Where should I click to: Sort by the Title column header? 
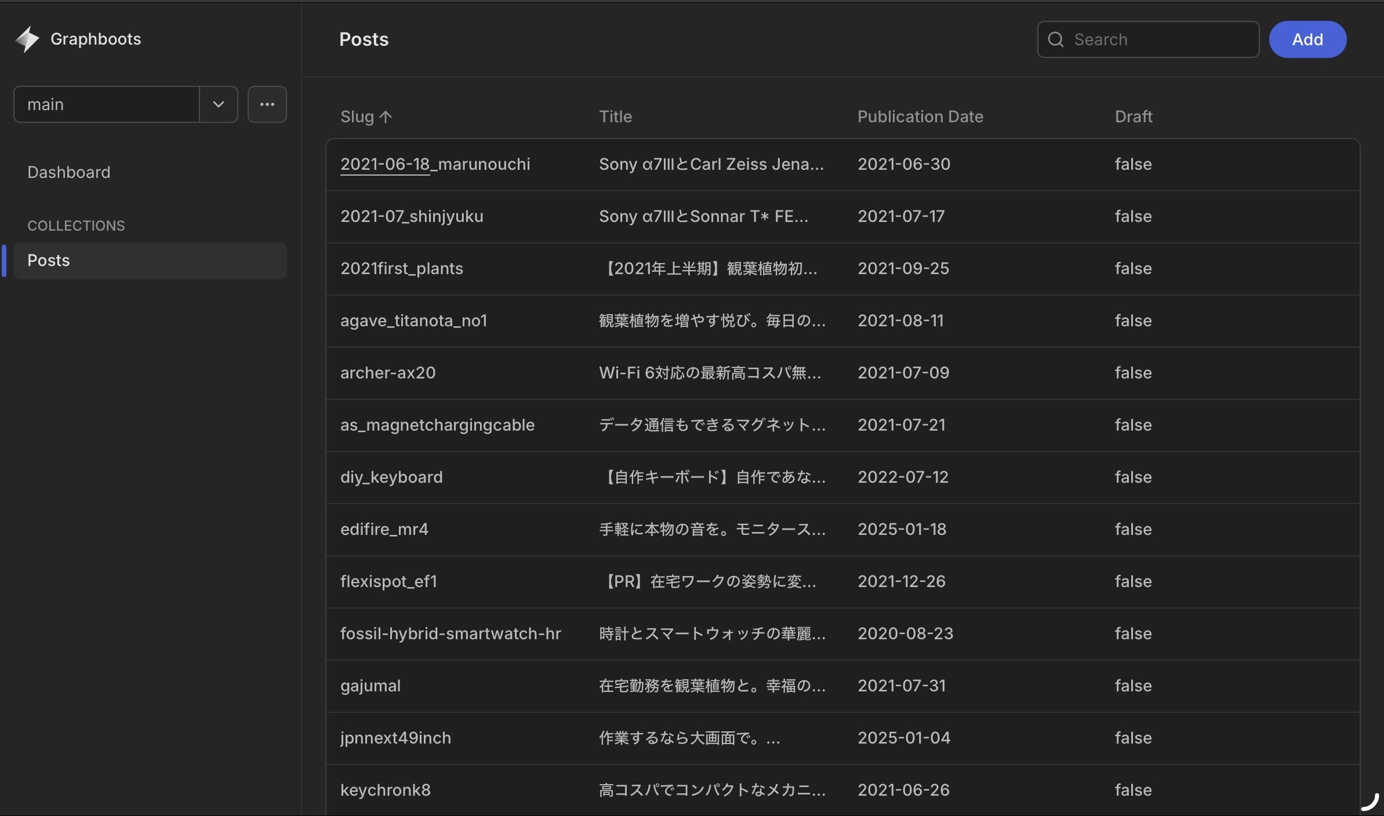(616, 116)
